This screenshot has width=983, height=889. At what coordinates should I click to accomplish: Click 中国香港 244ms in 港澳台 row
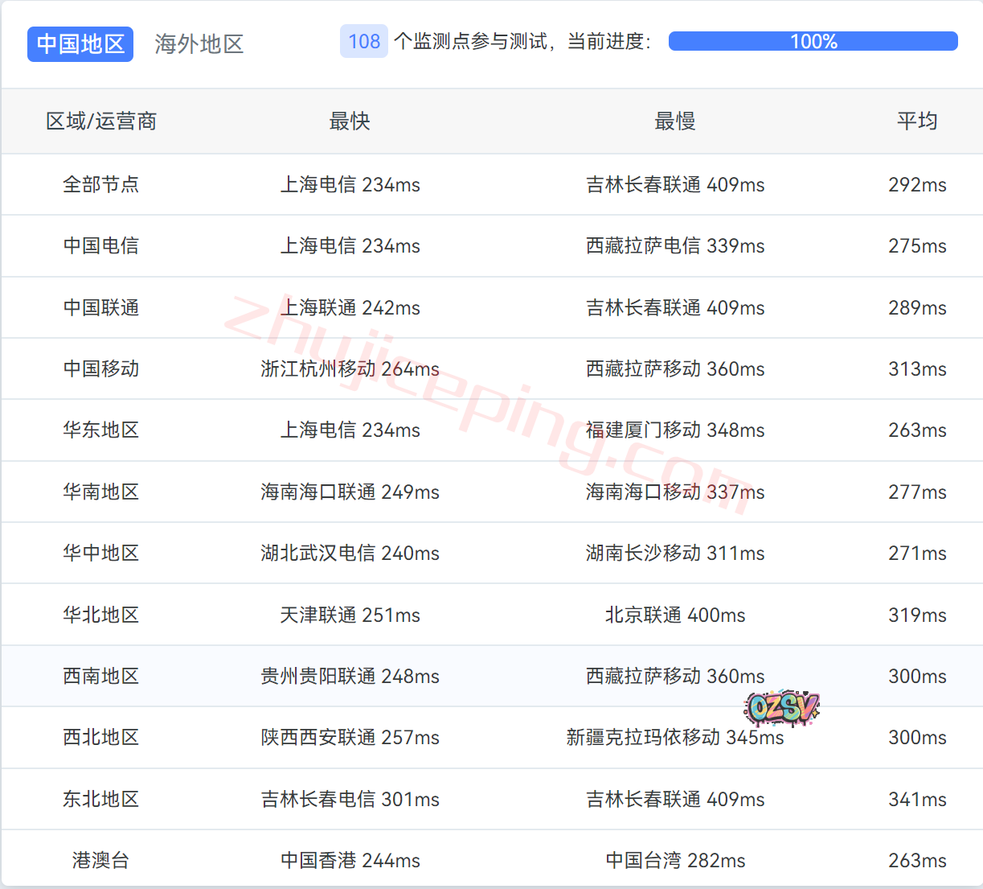[x=350, y=860]
